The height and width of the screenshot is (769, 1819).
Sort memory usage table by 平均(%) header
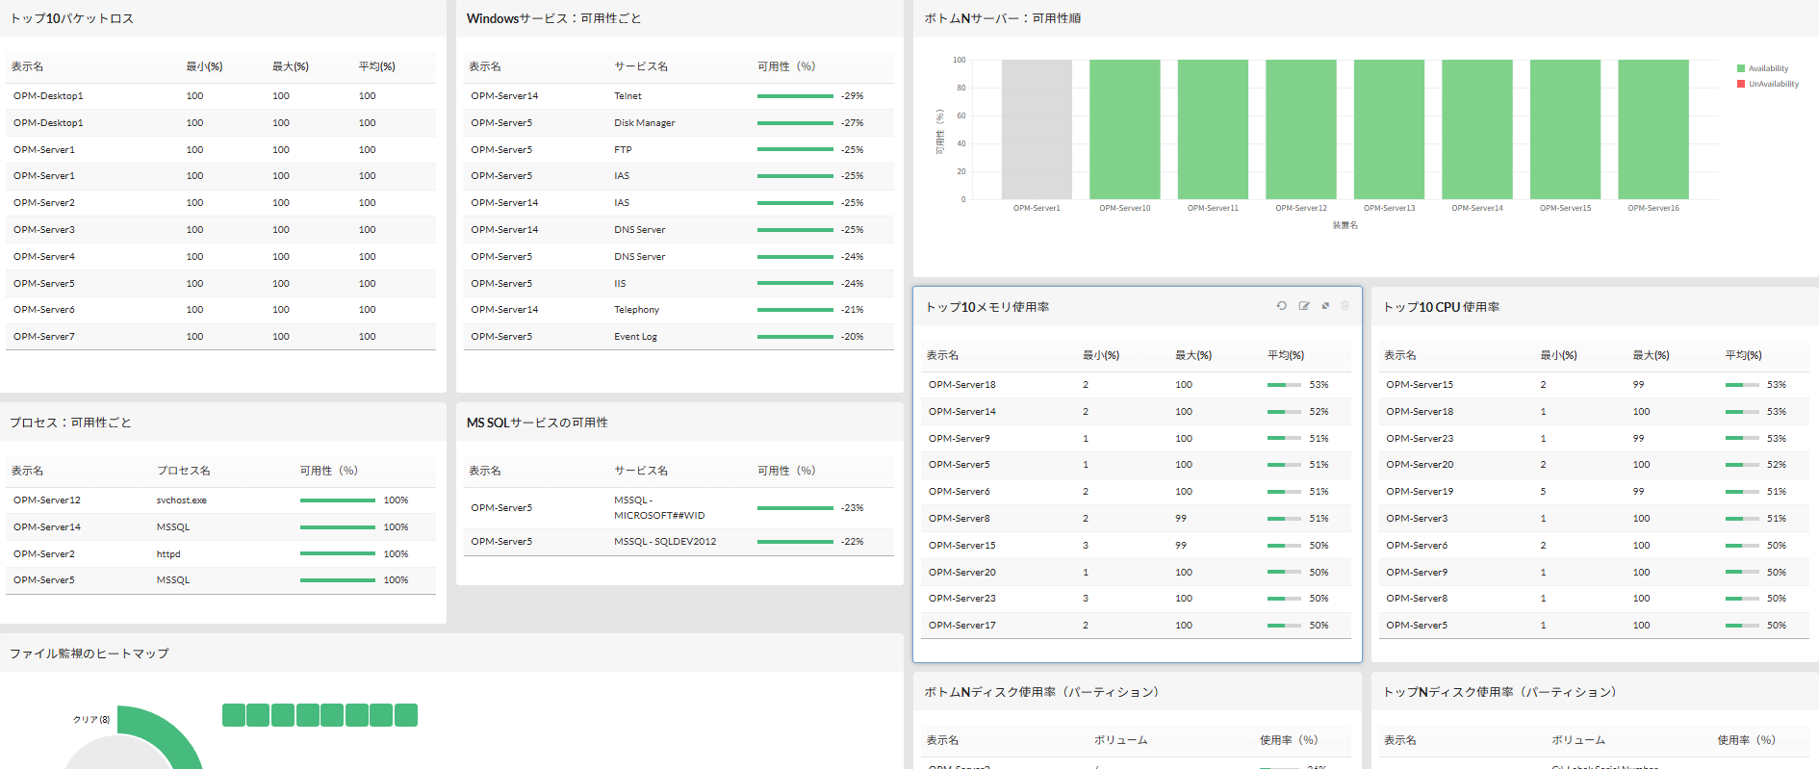(x=1286, y=355)
